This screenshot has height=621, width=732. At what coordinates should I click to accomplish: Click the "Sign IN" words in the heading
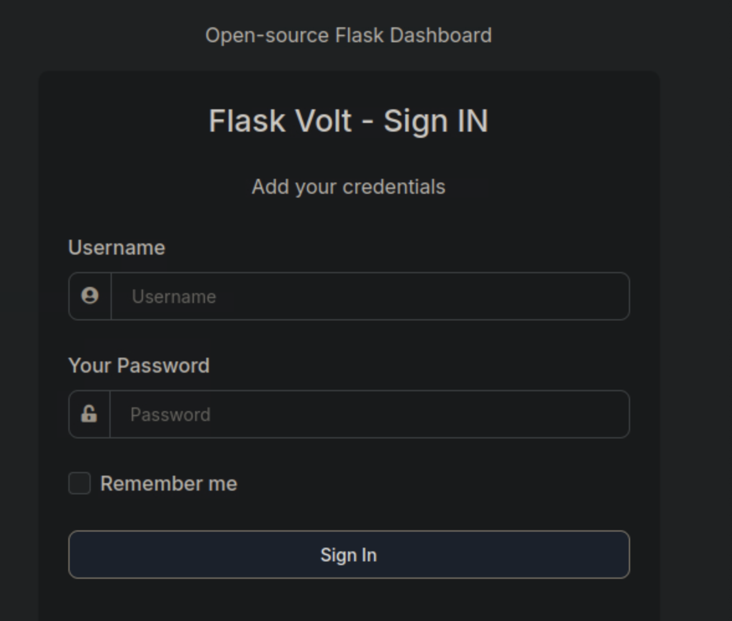coord(436,121)
